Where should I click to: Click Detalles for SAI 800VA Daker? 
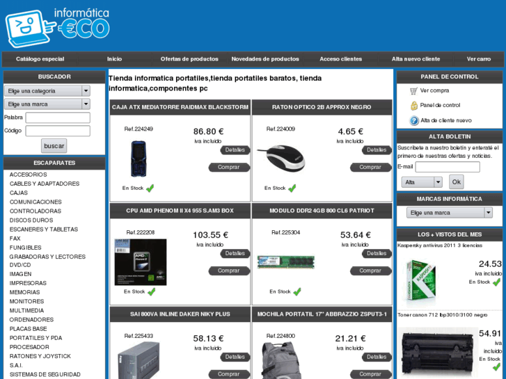click(235, 357)
